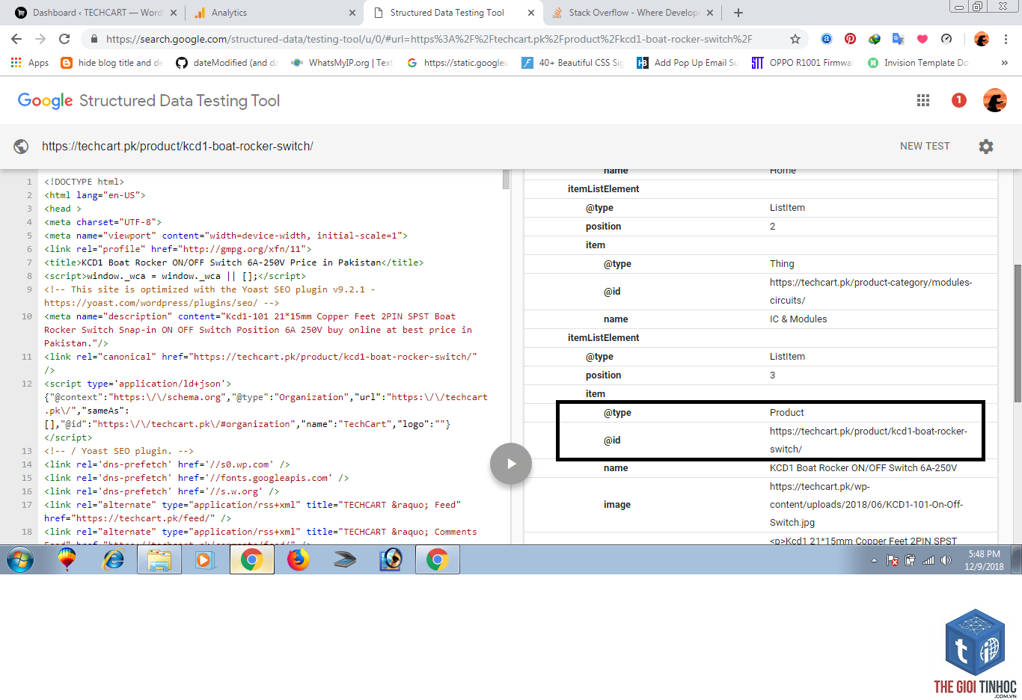1022x700 pixels.
Task: Click the modules-circuits @id URL value
Action: click(x=871, y=292)
